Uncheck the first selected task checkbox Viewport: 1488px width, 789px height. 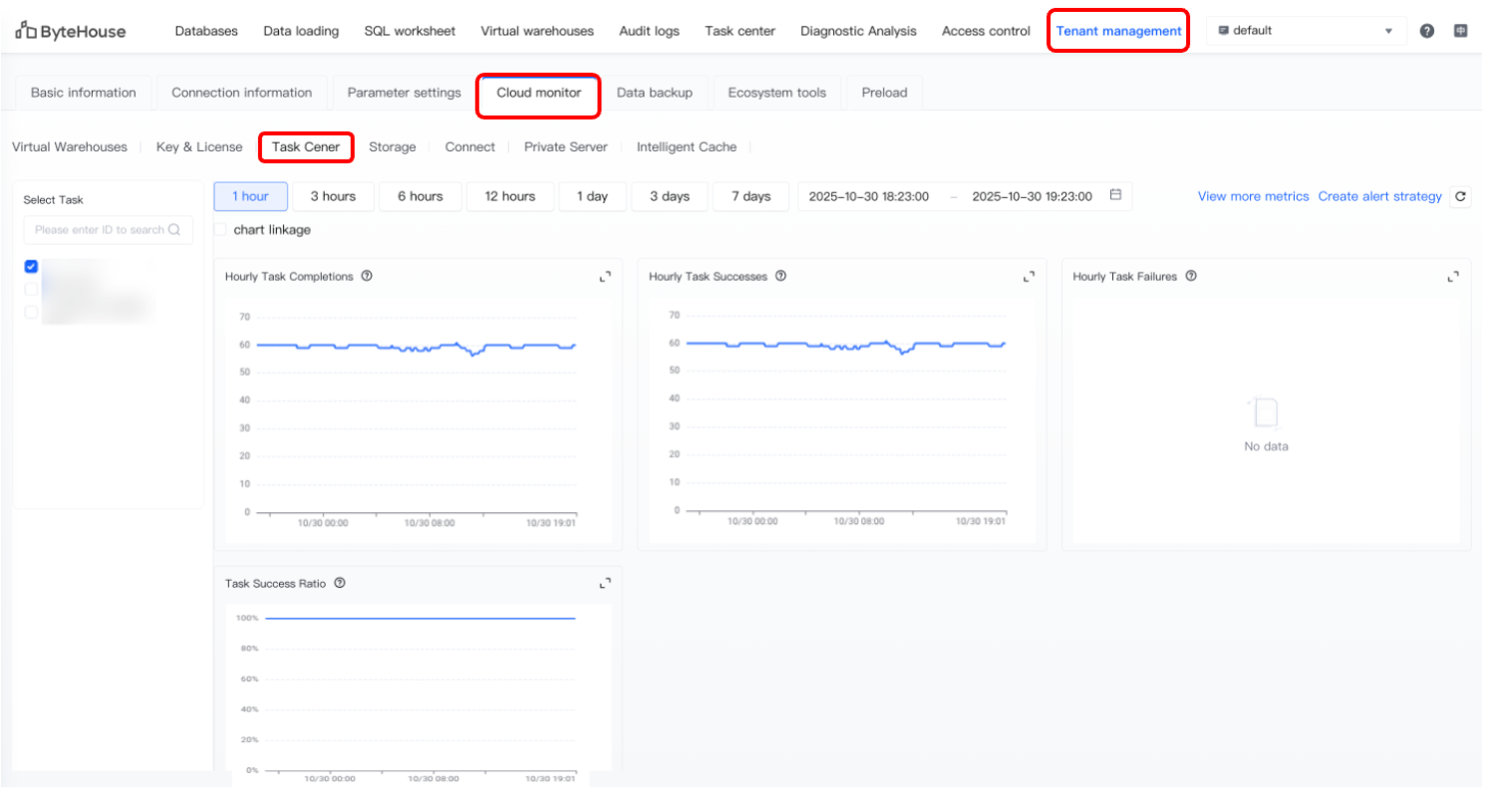[31, 266]
